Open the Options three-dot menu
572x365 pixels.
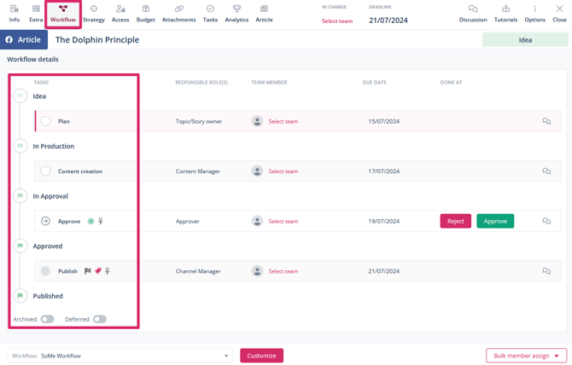point(534,9)
